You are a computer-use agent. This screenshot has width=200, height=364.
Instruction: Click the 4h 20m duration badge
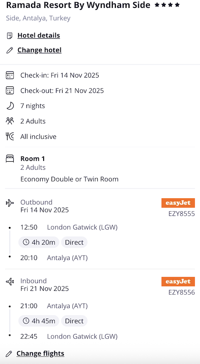[39, 242]
